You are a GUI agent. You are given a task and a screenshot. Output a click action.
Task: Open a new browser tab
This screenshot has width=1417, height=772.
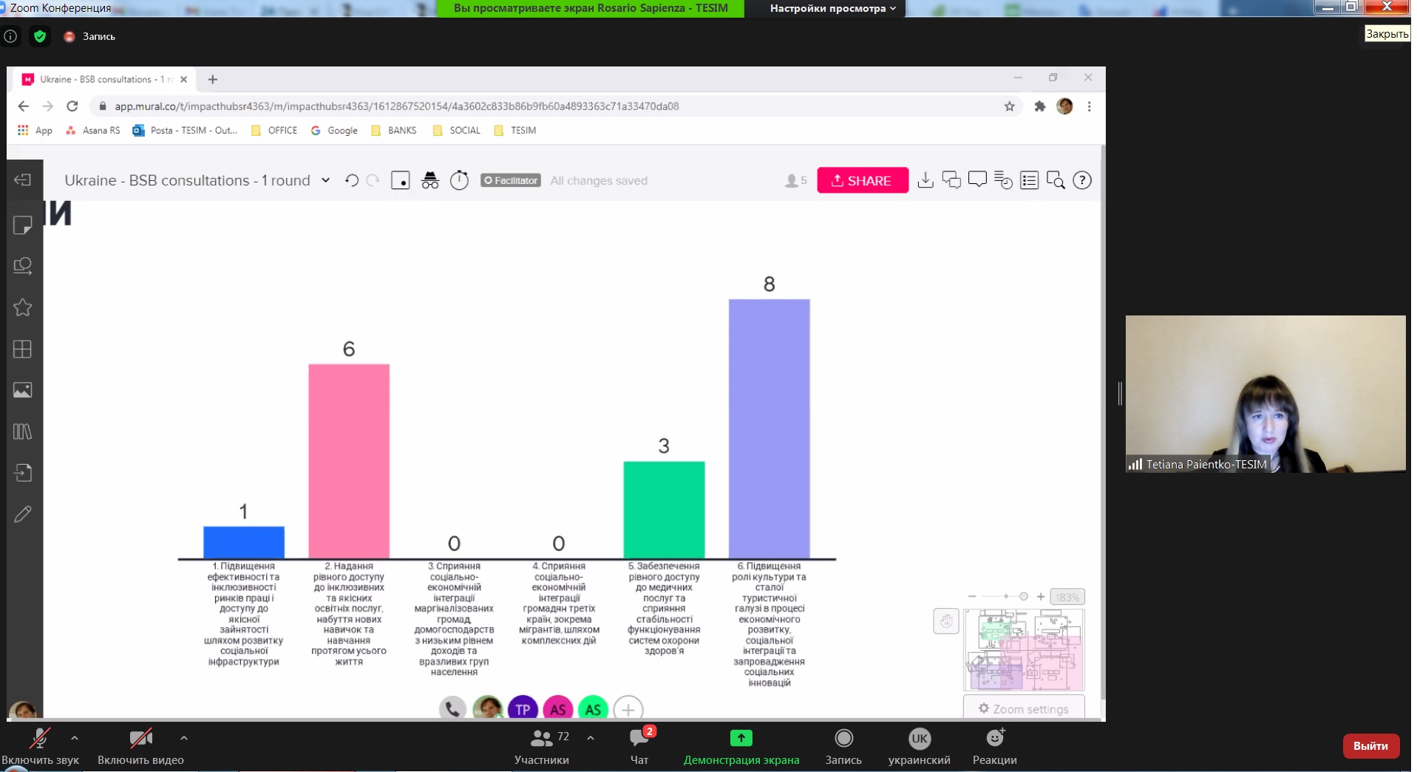213,79
